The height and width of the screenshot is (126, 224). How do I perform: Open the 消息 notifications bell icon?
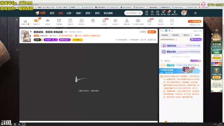tap(169, 13)
